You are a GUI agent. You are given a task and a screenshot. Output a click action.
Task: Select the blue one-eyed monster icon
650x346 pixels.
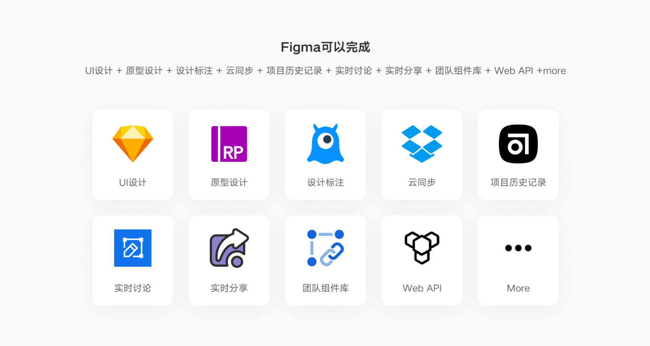click(325, 144)
